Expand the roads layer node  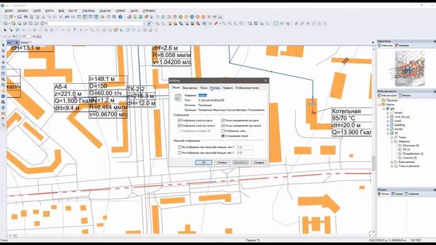[x=388, y=121]
